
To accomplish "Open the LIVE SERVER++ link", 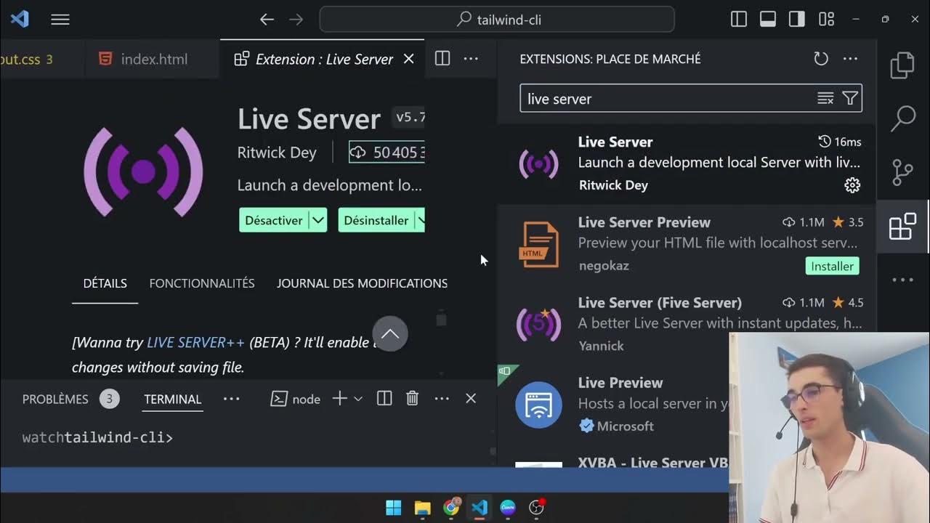I will coord(195,342).
